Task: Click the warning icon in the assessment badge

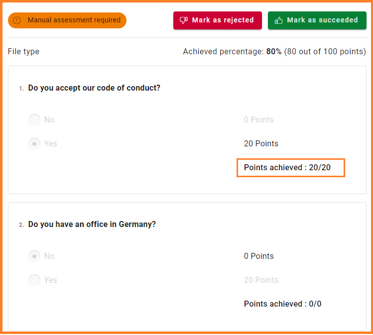Action: 17,20
